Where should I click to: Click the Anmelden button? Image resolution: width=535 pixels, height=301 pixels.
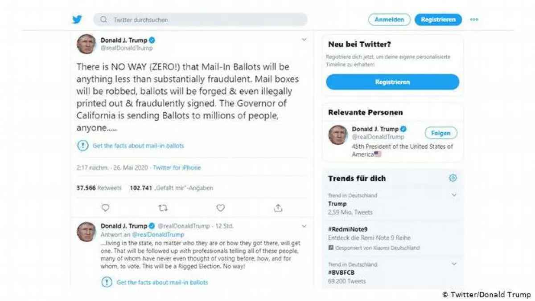[x=389, y=20]
